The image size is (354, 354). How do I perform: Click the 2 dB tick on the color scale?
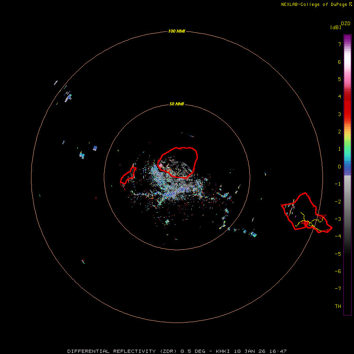[339, 132]
